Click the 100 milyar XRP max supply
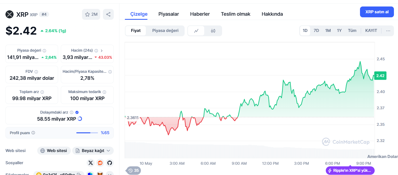This screenshot has width=398, height=175. [87, 98]
